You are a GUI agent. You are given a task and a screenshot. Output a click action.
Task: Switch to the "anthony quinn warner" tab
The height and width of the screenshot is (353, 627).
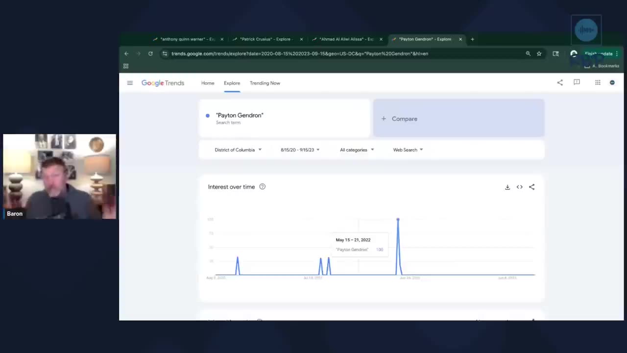pyautogui.click(x=188, y=39)
